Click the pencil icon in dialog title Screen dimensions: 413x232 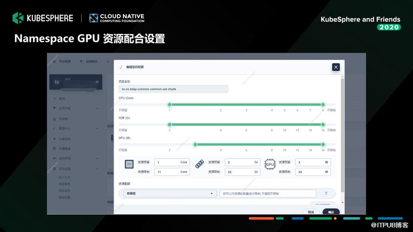point(121,67)
